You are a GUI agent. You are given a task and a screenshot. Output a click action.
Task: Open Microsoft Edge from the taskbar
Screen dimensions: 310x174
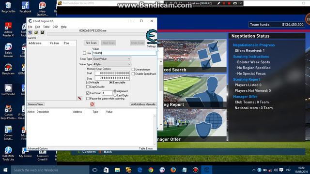(140, 170)
